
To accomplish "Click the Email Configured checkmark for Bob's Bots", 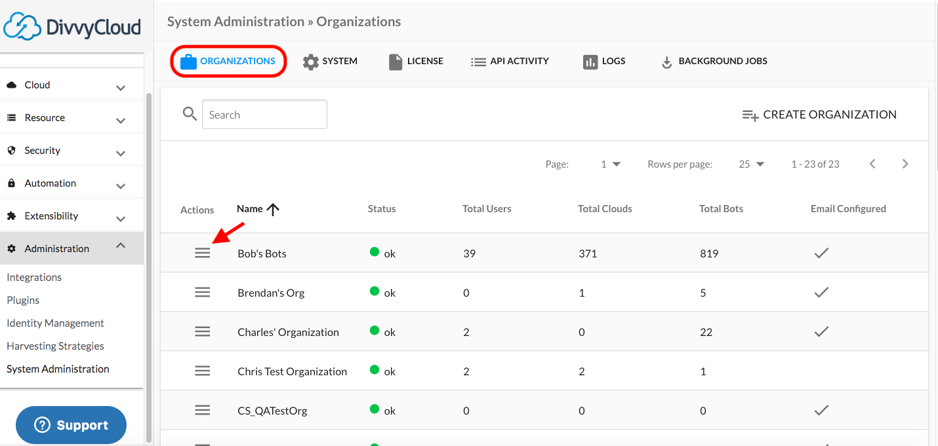I will tap(821, 253).
